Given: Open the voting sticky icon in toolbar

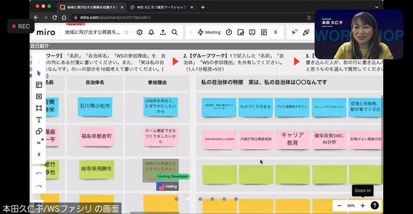Looking at the screenshot, I should point(240,32).
